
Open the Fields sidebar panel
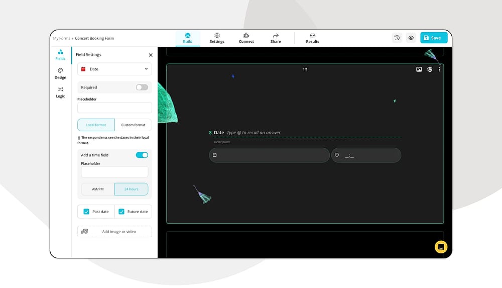(x=60, y=55)
